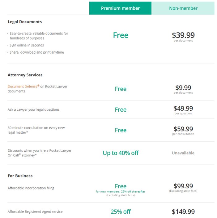Click the $59.99 per consultation price
The image size is (217, 218).
pos(183,131)
